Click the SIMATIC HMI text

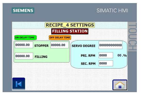click(x=112, y=10)
